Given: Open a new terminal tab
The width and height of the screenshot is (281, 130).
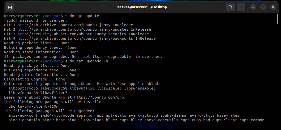Looking at the screenshot, I should tap(10, 7).
